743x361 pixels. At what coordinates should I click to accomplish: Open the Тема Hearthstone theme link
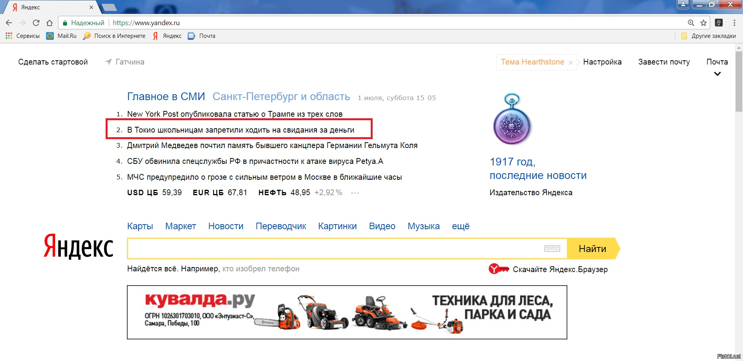pos(532,62)
